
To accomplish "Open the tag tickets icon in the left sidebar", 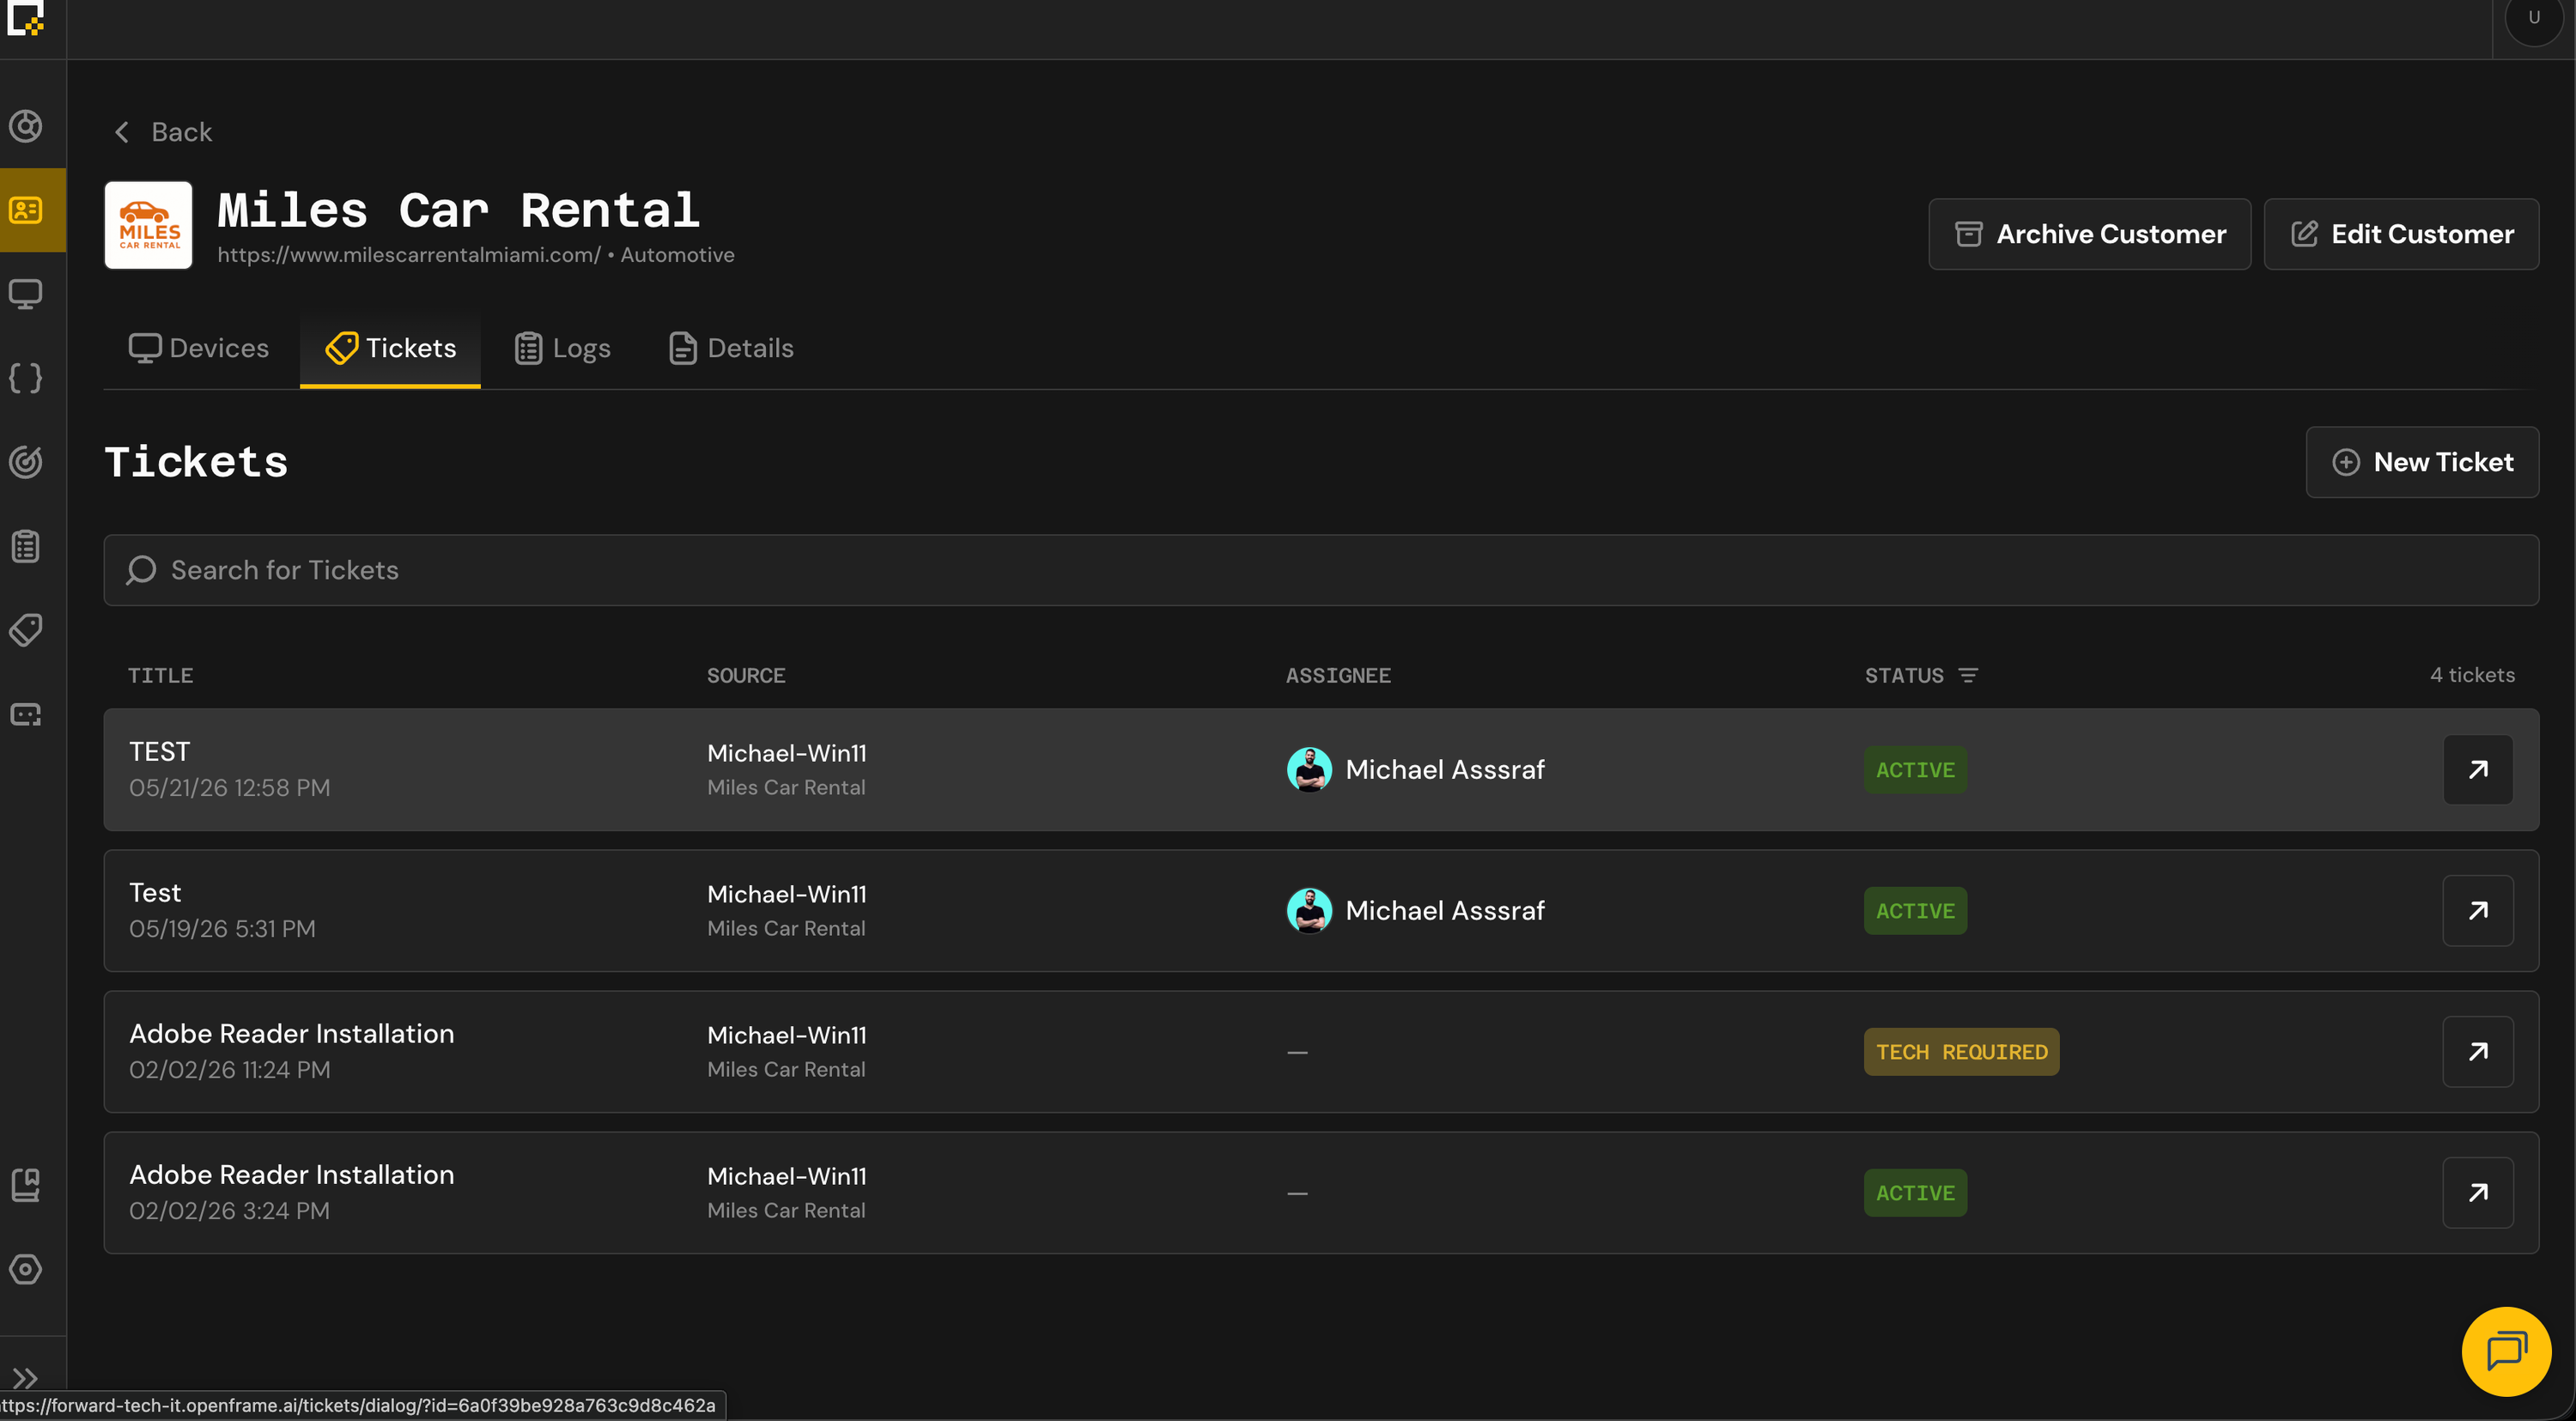I will (26, 630).
